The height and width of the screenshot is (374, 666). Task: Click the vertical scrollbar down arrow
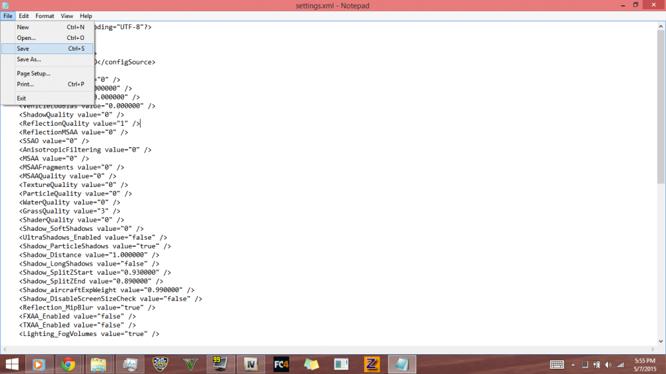click(661, 341)
